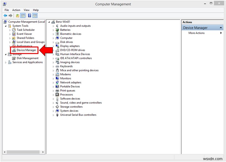Expand the Portable Devices category arrow
226x162 pixels.
click(53, 86)
